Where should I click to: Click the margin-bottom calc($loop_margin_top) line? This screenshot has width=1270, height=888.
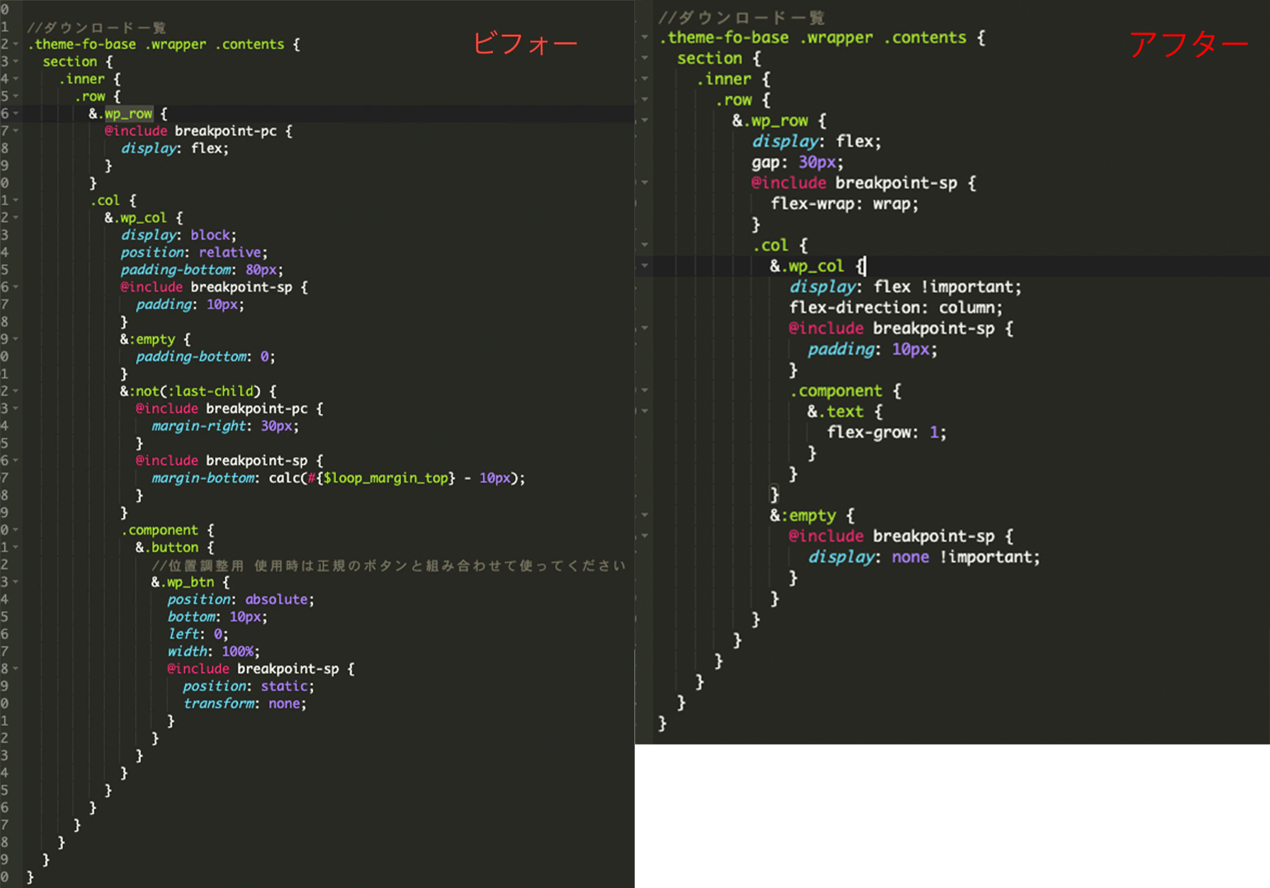(x=338, y=478)
